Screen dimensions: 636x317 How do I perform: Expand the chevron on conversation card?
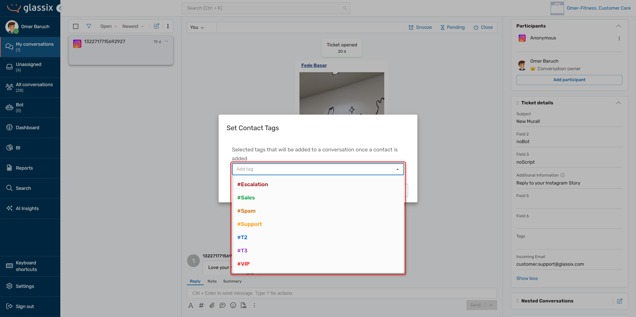tap(166, 41)
